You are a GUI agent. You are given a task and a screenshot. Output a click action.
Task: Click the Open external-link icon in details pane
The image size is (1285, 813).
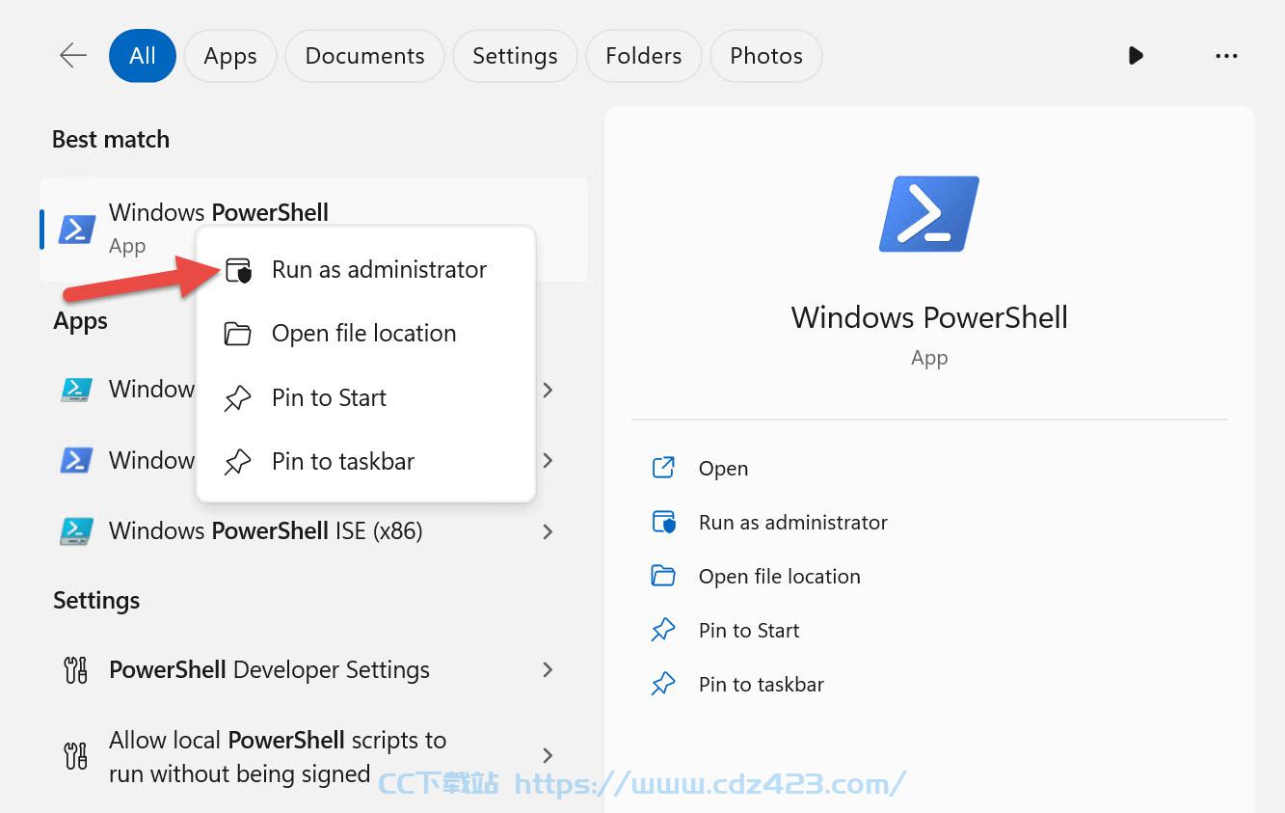pos(663,468)
